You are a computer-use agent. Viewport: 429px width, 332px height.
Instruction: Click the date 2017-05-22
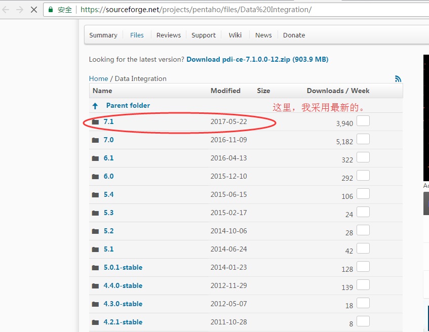pyautogui.click(x=229, y=121)
